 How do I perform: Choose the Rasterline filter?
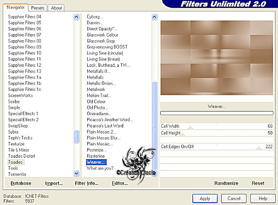(96, 156)
